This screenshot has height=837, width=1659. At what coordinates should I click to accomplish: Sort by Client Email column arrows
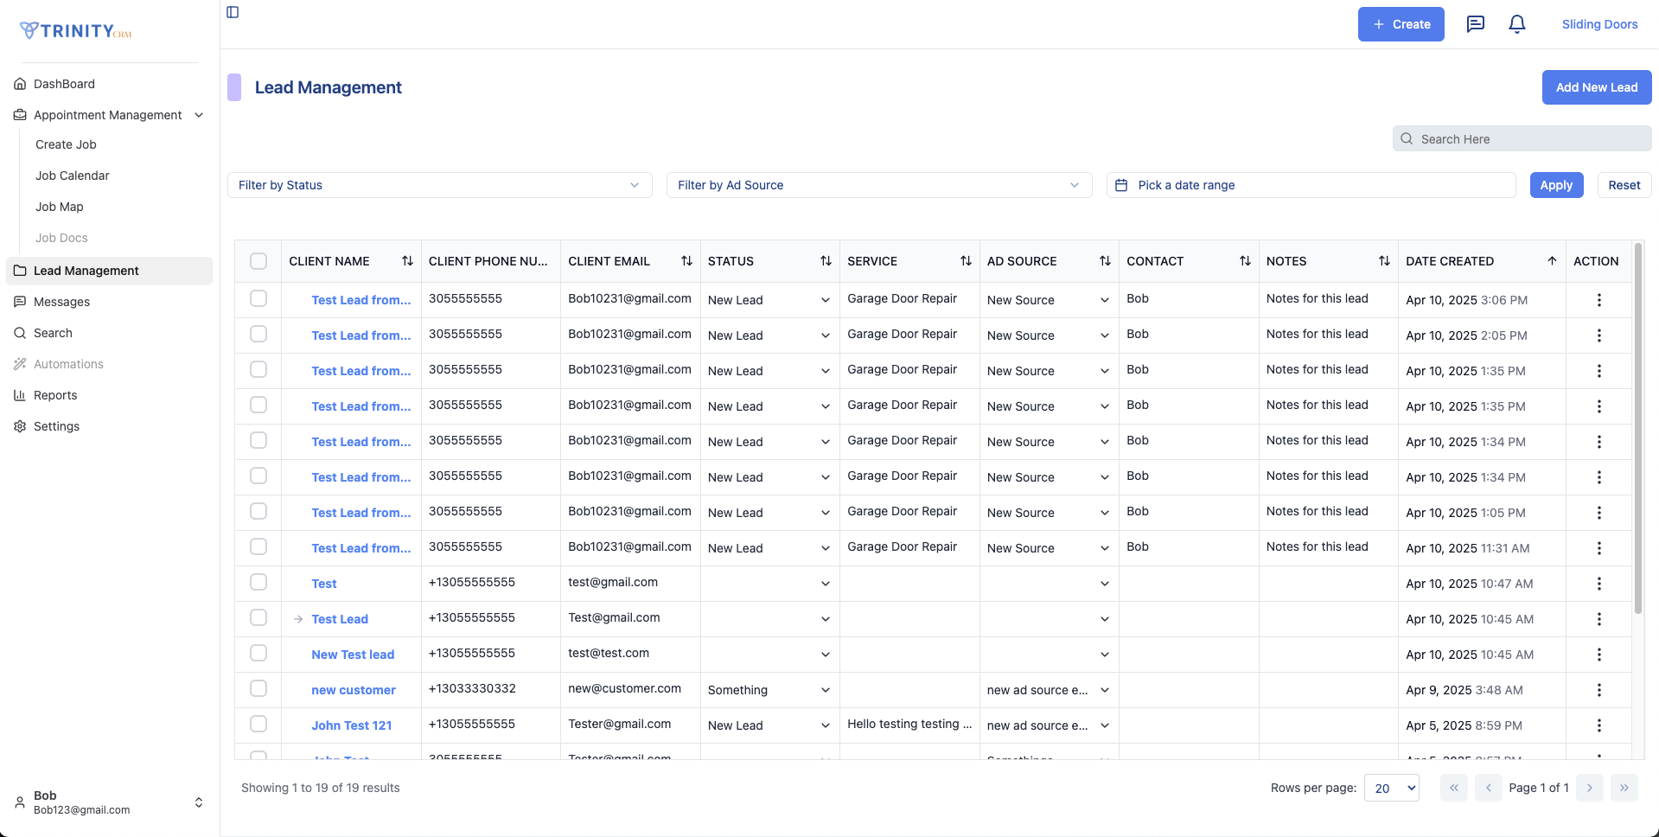point(686,261)
